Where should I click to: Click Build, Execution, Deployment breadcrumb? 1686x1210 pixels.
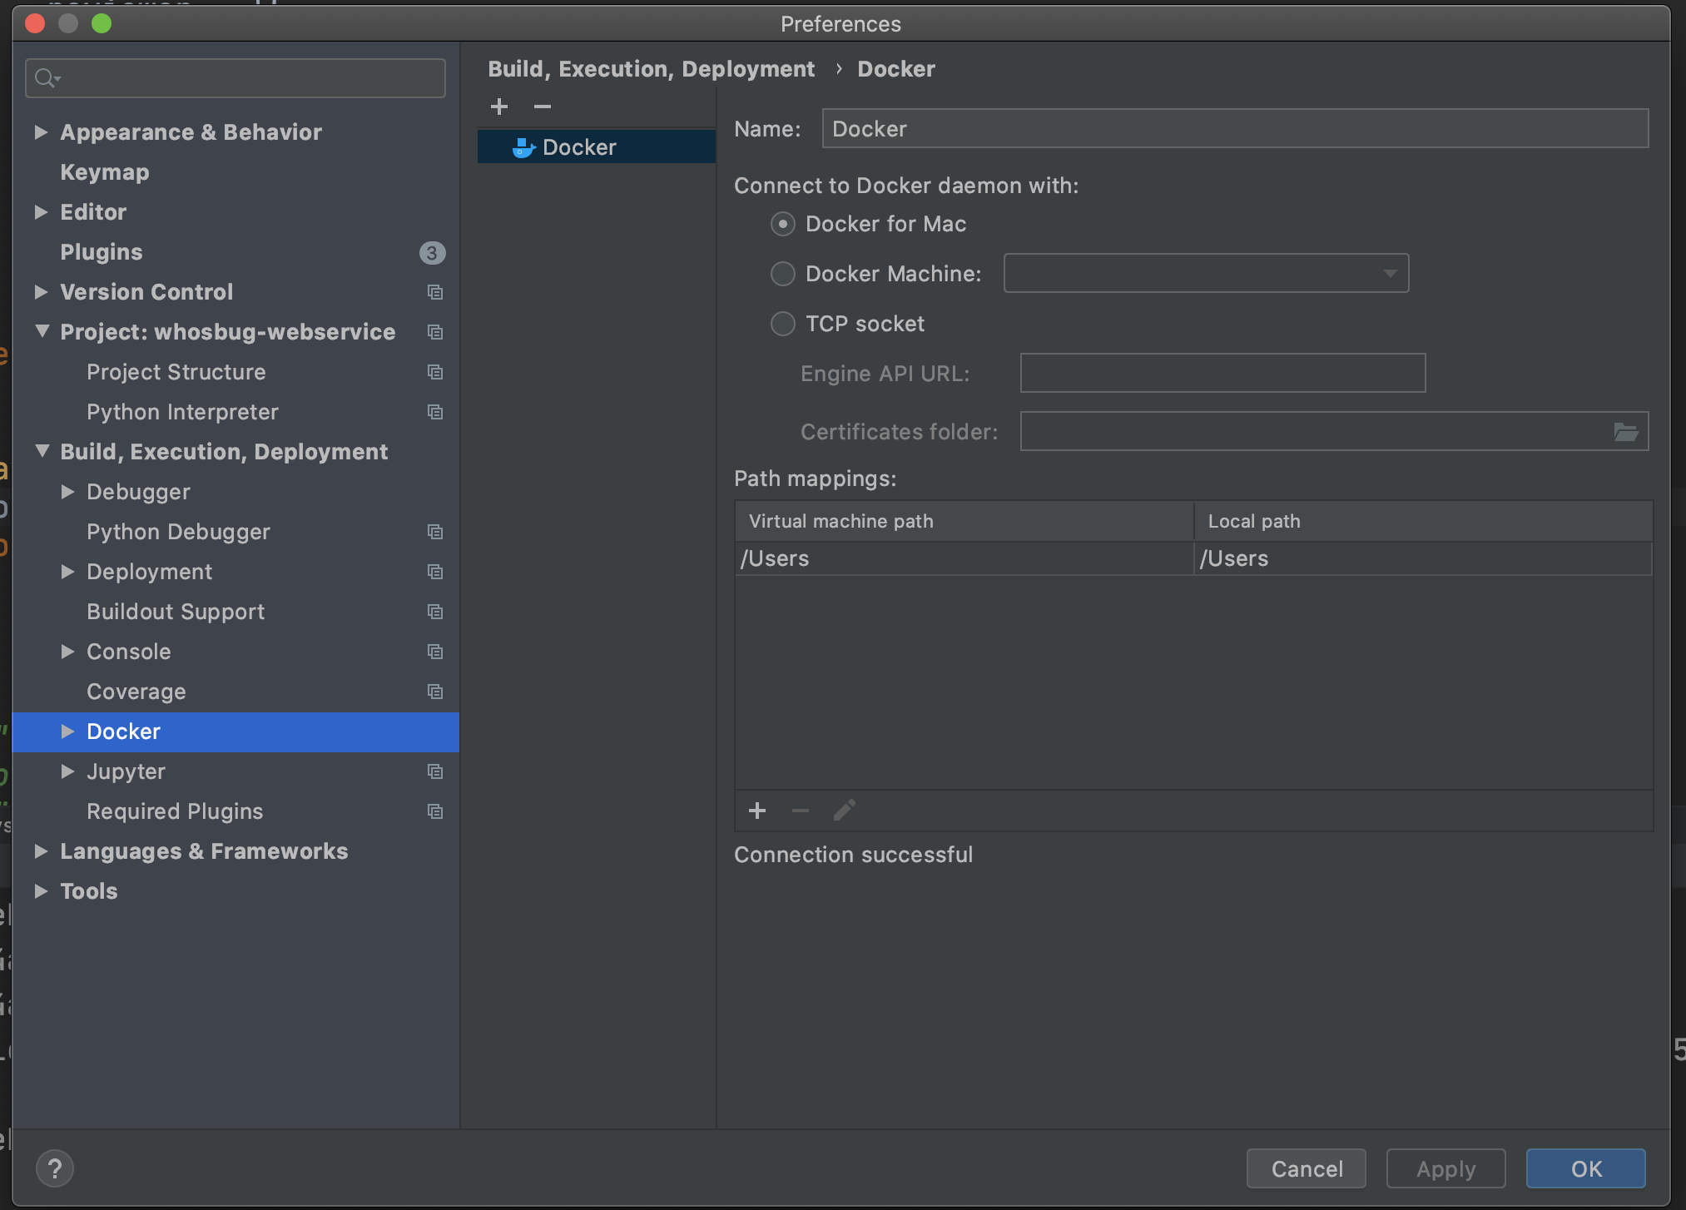click(x=651, y=69)
